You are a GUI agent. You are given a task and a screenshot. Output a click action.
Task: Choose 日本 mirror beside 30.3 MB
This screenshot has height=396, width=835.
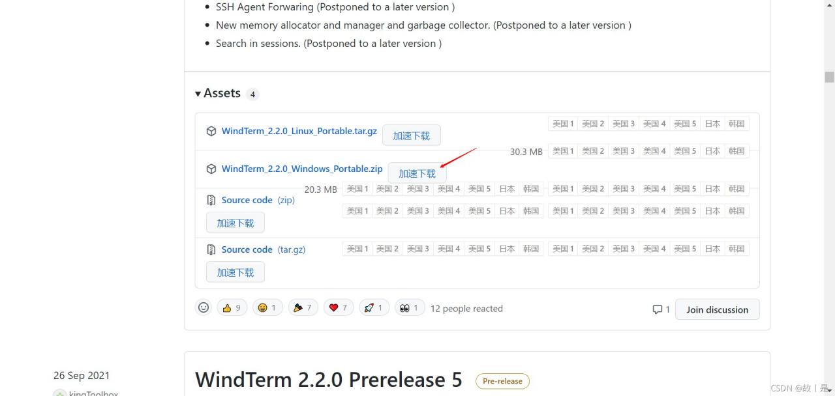point(712,151)
